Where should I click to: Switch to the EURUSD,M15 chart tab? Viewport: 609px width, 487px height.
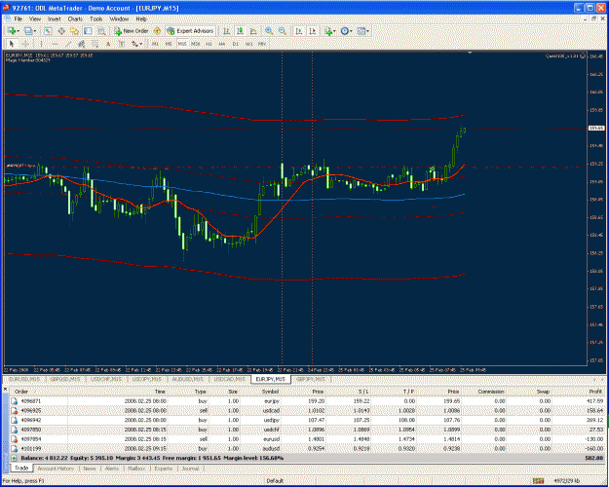tap(24, 380)
